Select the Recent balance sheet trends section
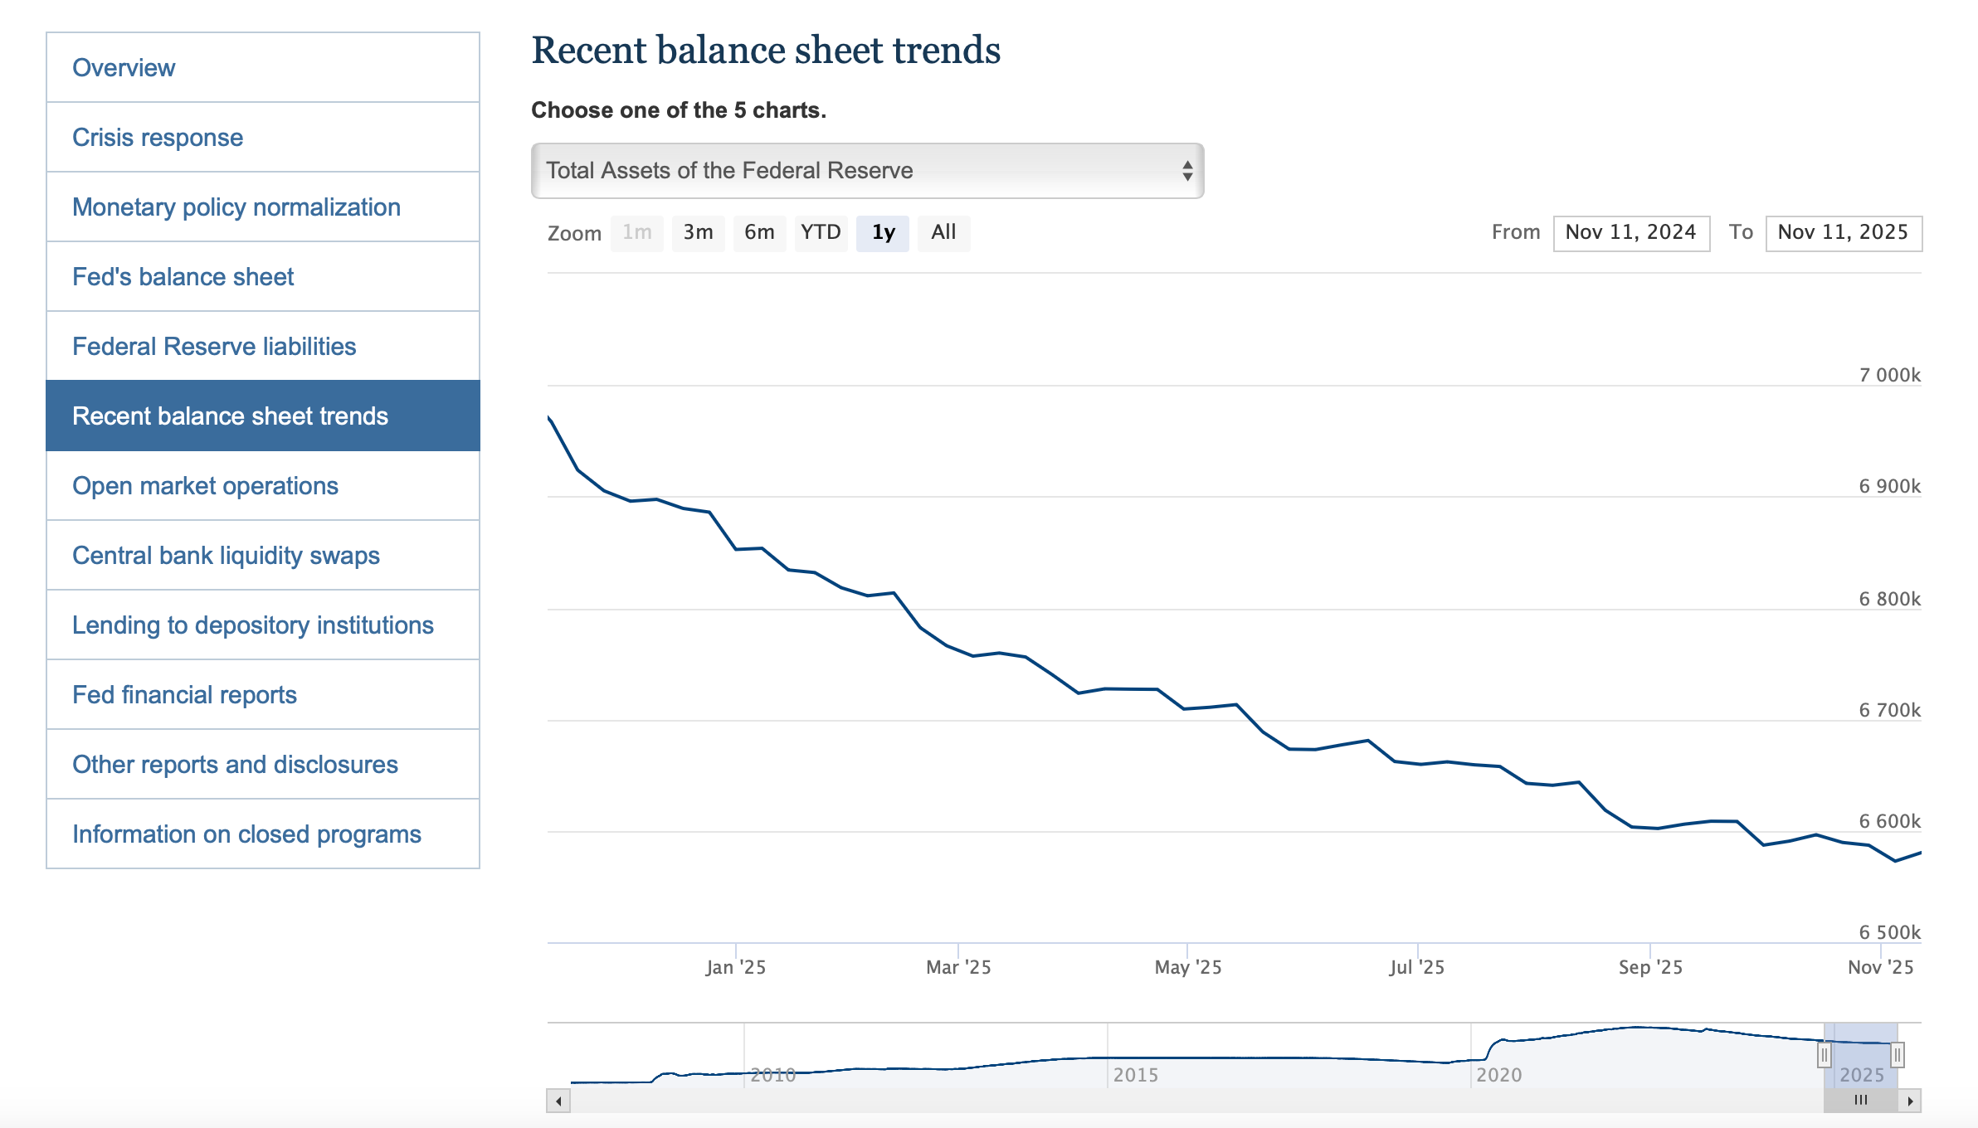The height and width of the screenshot is (1128, 1978). [230, 416]
